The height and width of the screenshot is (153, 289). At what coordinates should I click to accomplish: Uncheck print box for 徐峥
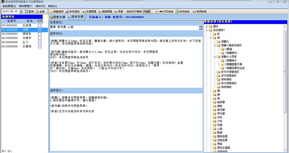click(x=40, y=30)
